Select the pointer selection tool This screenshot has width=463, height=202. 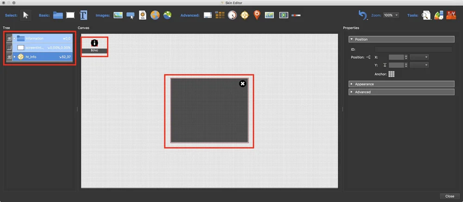[25, 15]
